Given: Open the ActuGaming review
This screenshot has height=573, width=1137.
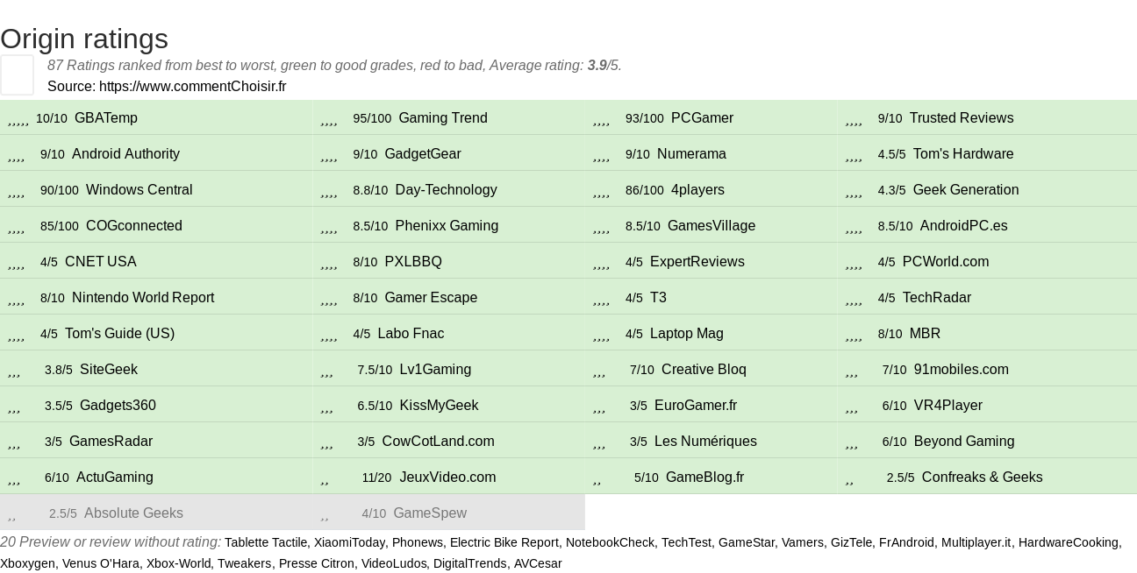Looking at the screenshot, I should [x=115, y=477].
